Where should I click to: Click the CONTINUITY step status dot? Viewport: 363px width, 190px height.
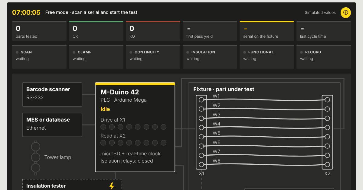[x=131, y=52]
